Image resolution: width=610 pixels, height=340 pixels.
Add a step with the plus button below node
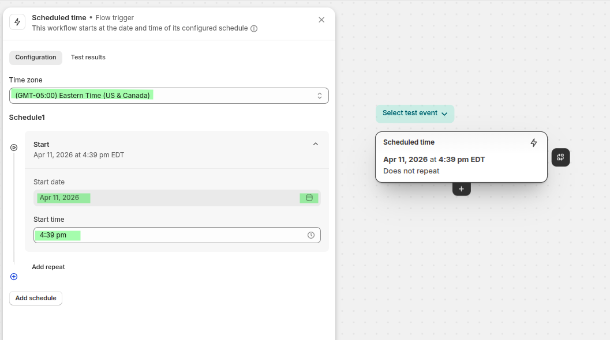(x=461, y=189)
